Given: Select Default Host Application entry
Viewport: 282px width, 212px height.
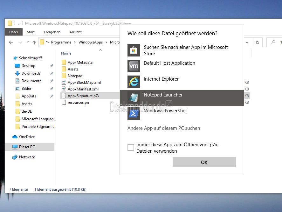Looking at the screenshot, I should pyautogui.click(x=182, y=66).
